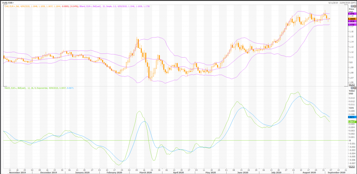Click Auto button under MACD value axis
This screenshot has width=357, height=174.
351,167
